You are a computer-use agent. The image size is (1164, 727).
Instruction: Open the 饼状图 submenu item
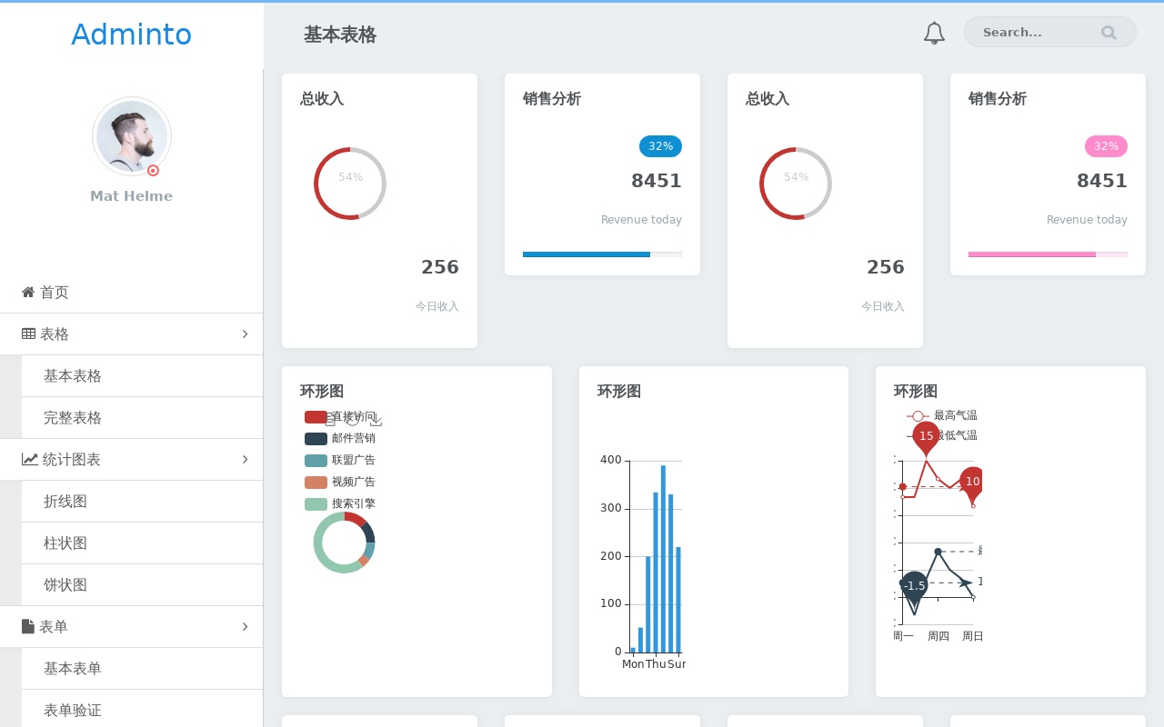[142, 584]
